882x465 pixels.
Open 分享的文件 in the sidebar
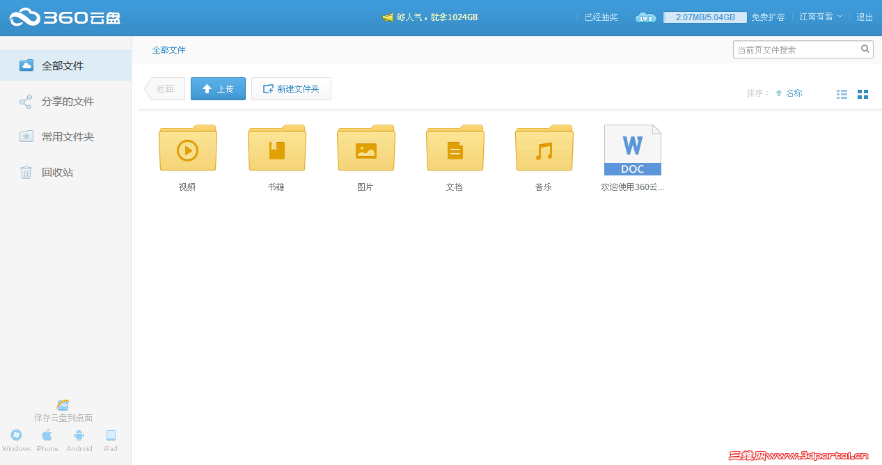click(x=65, y=101)
